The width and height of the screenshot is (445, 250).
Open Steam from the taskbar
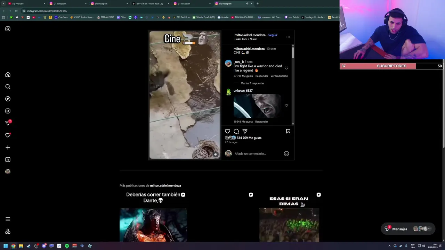tap(29, 246)
